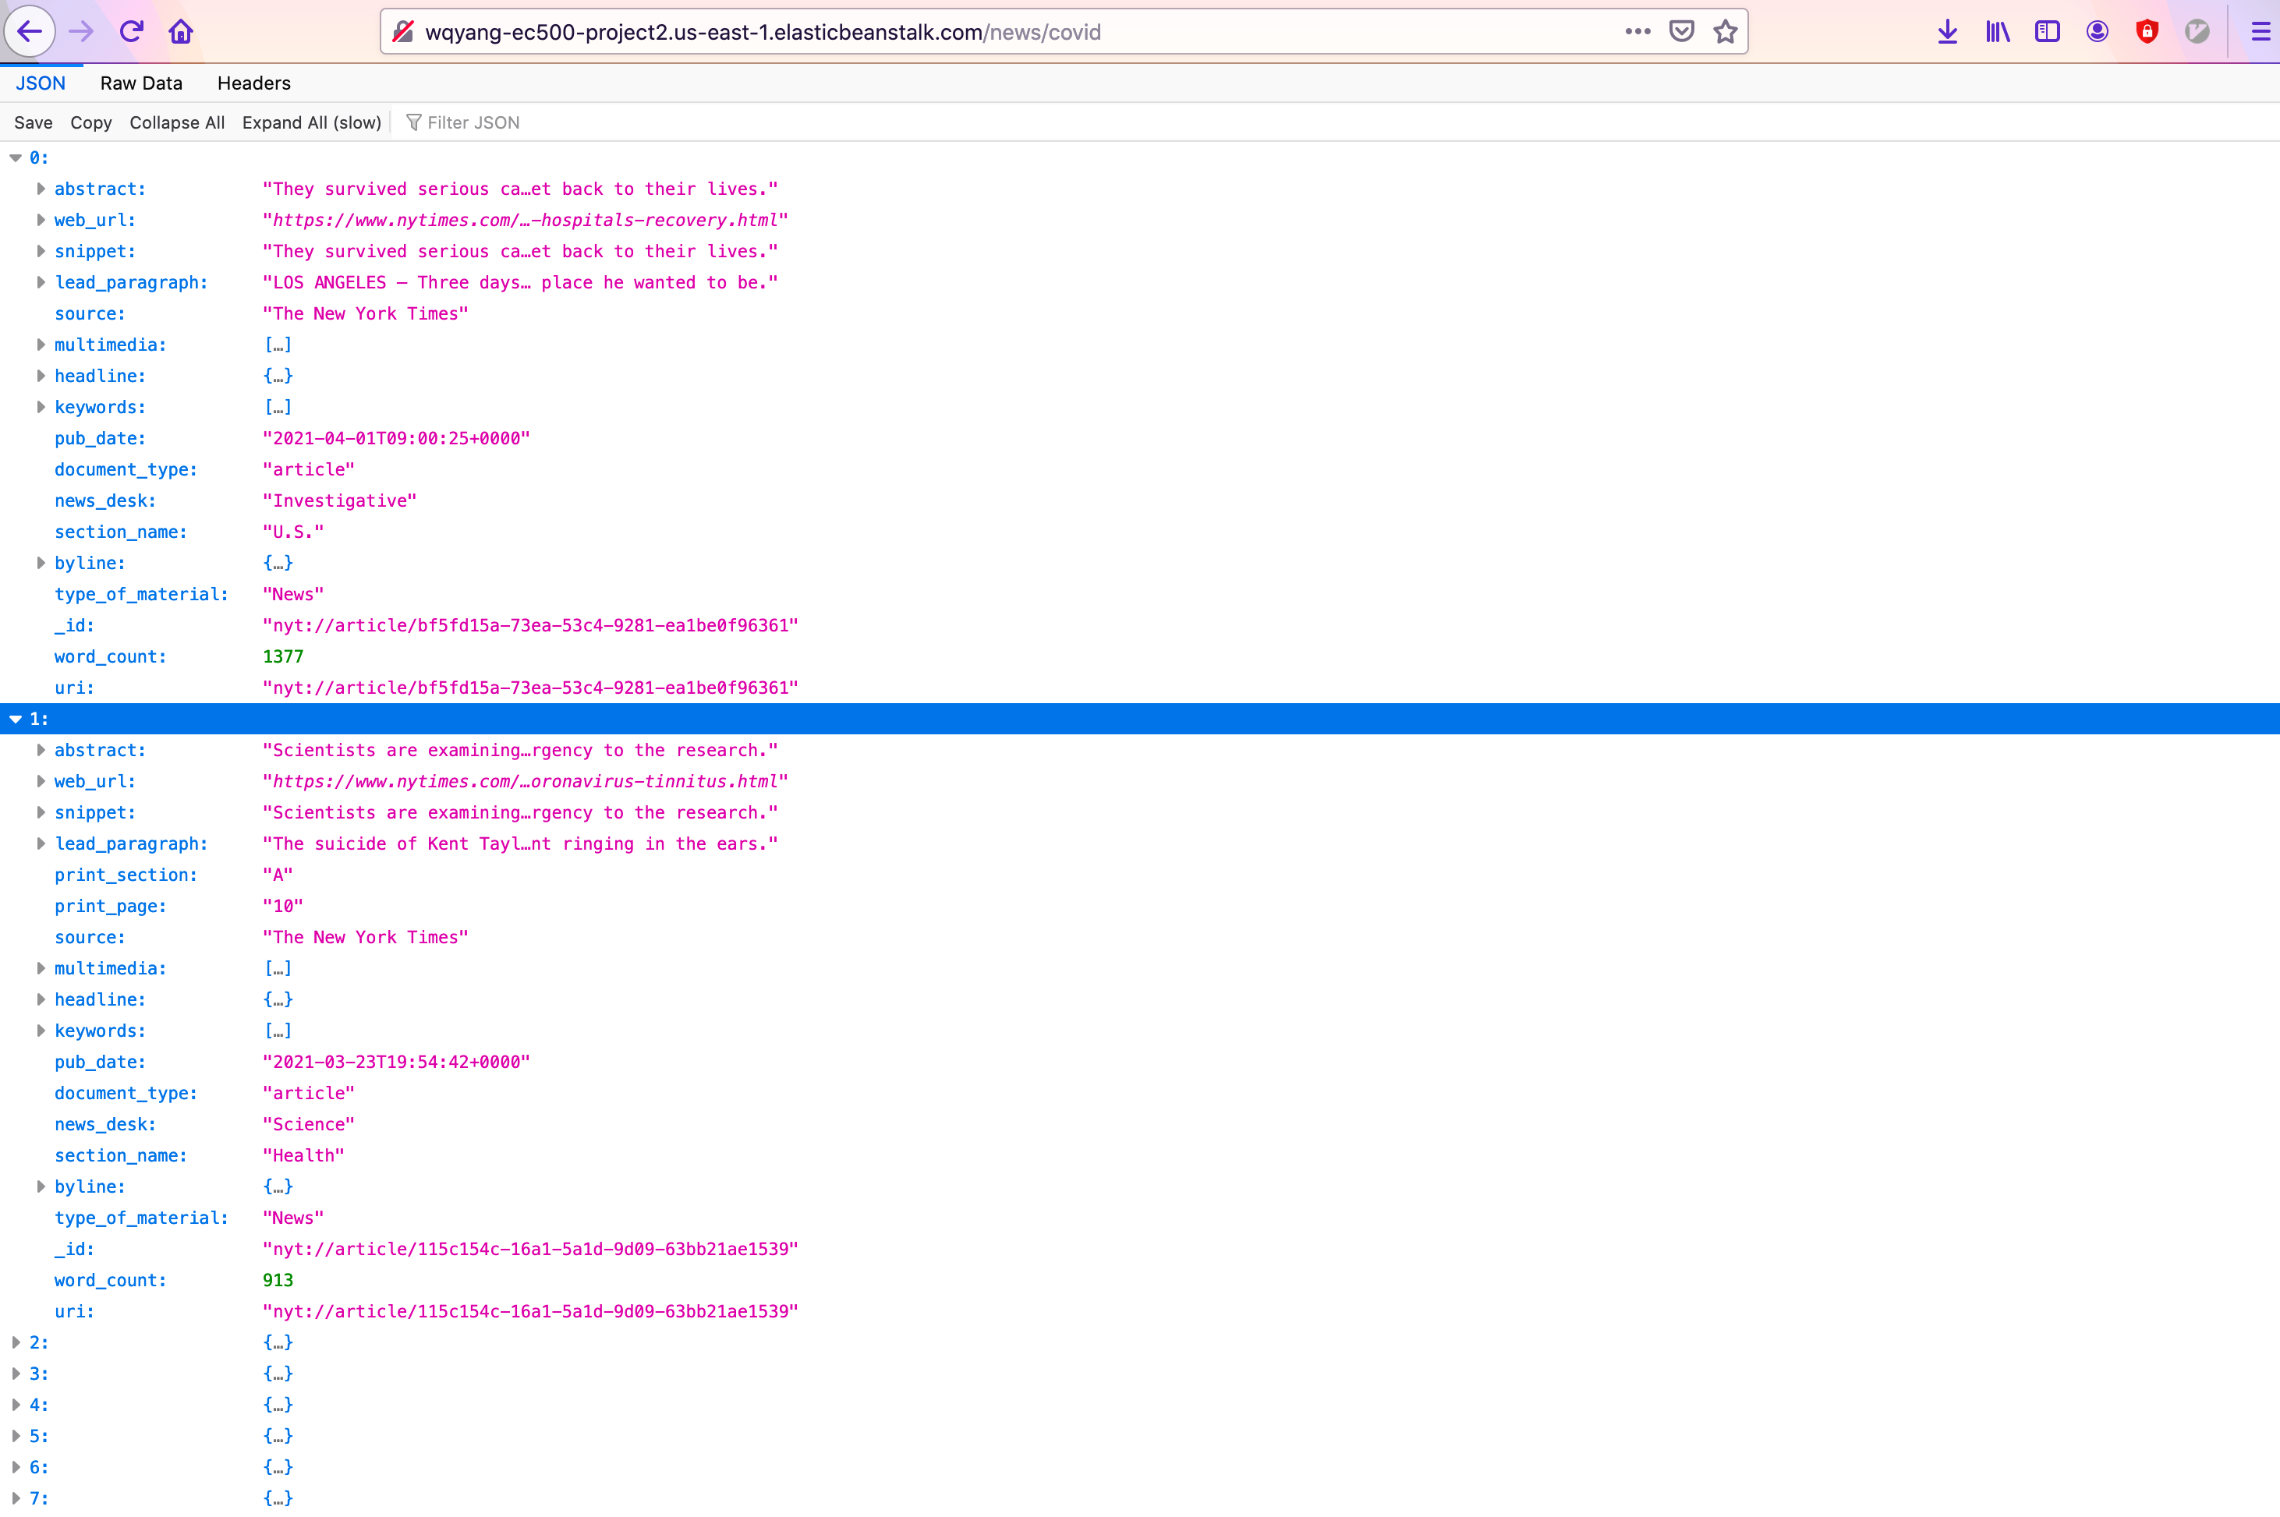Expand the headline object in item 1
Image resolution: width=2280 pixels, height=1517 pixels.
coord(41,999)
